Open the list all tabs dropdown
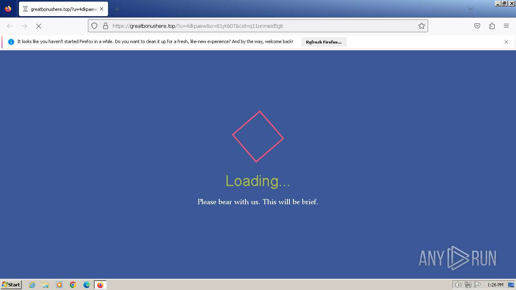 coord(470,9)
